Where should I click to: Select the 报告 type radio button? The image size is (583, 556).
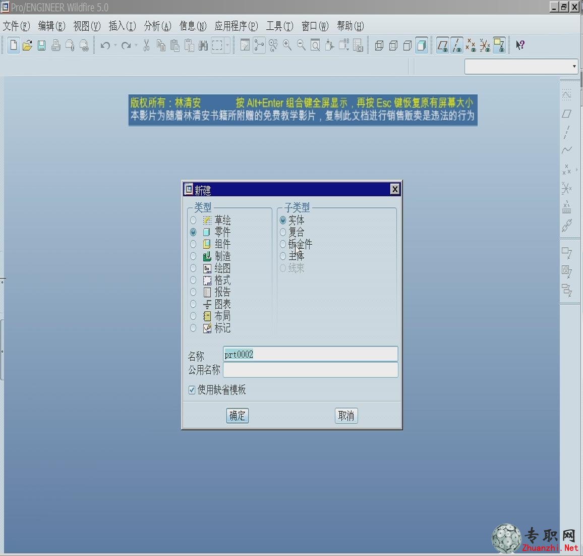(193, 292)
